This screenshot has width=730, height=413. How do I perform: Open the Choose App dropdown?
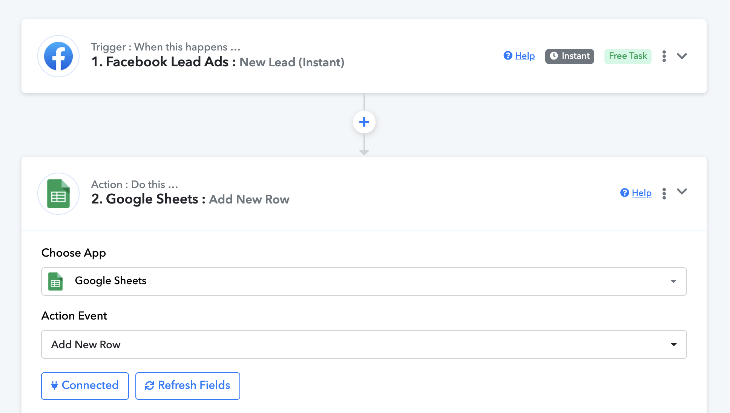tap(364, 281)
